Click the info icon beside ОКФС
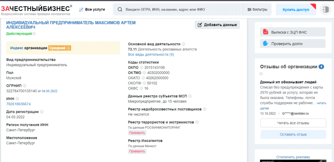 click(x=141, y=88)
